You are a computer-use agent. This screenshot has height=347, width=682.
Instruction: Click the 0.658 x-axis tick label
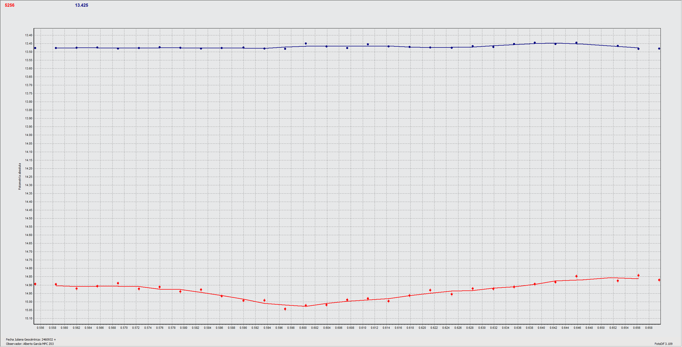[x=649, y=328]
